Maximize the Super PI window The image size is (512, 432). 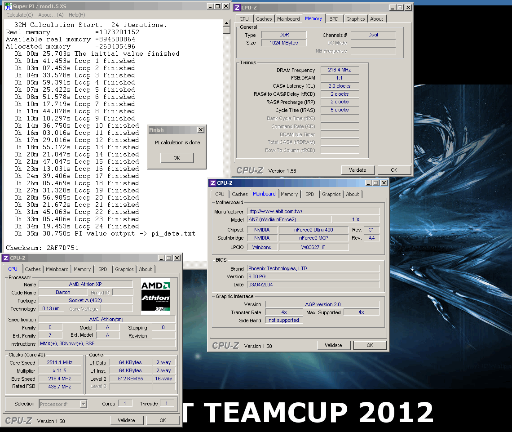(x=218, y=6)
